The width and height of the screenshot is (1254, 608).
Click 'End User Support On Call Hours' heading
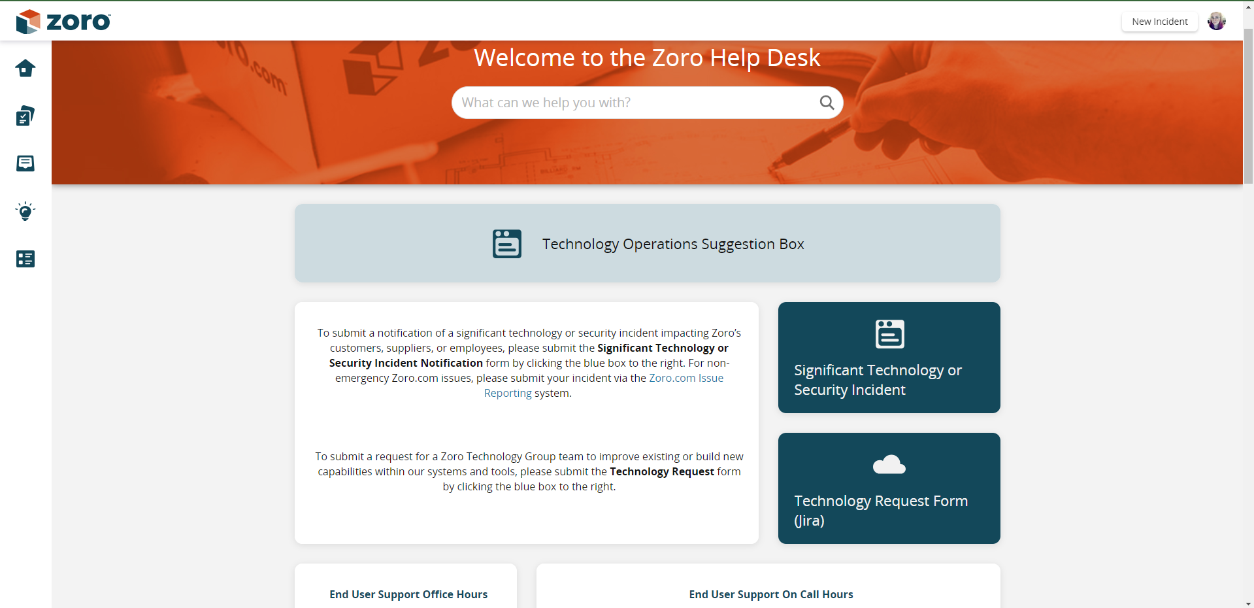tap(771, 594)
